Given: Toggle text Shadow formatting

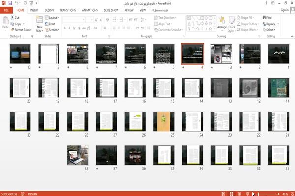Looking at the screenshot, I should tap(79, 28).
